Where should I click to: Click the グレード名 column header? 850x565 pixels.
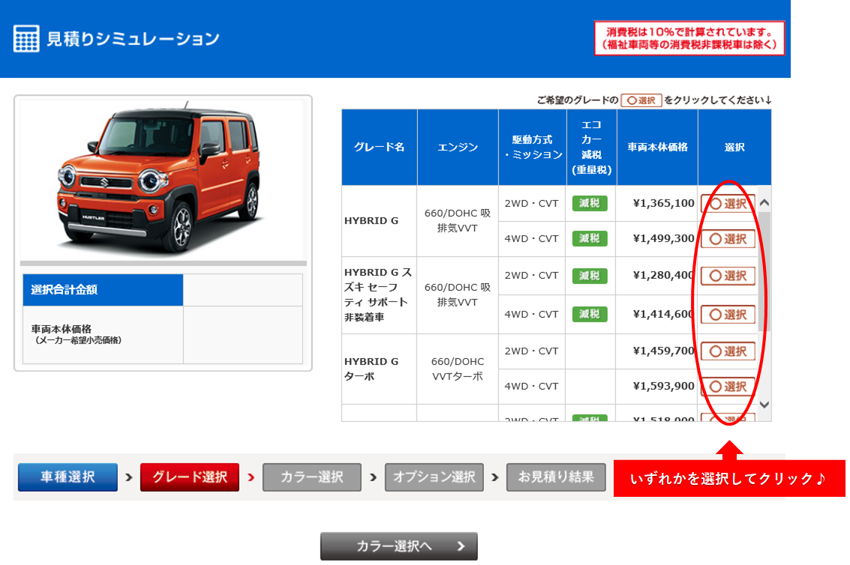click(x=380, y=148)
